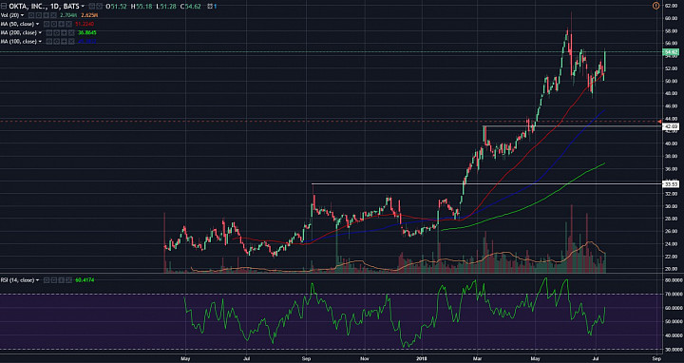Image resolution: width=684 pixels, height=363 pixels.
Task: Click the Sep label at the right end of the time axis
Action: point(656,358)
